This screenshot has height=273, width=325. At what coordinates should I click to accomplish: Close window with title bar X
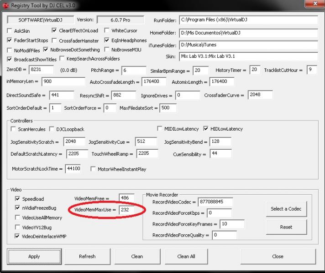[x=315, y=4]
